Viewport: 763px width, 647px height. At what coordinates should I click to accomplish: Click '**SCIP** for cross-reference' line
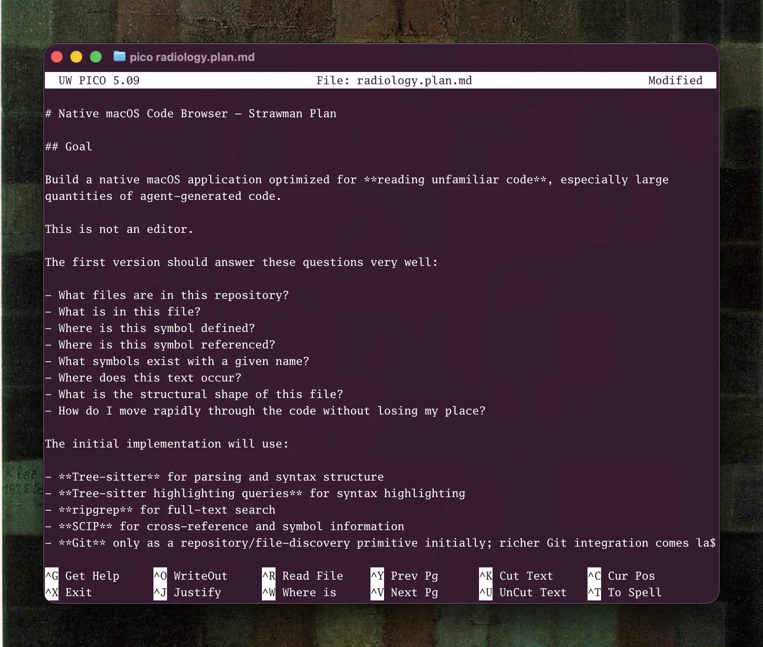tap(225, 526)
